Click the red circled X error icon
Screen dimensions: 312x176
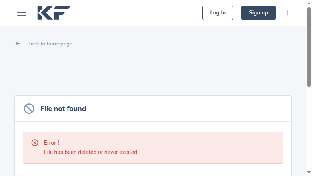point(35,142)
